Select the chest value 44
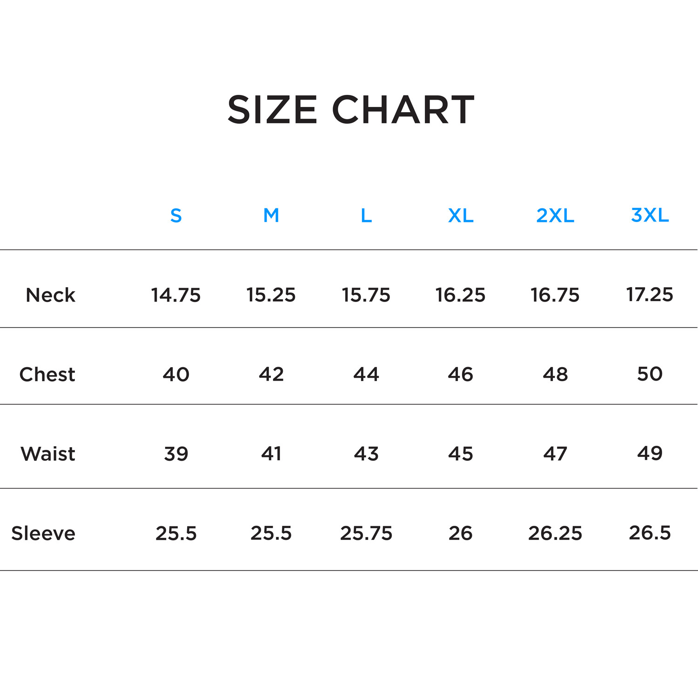This screenshot has width=698, height=698. (366, 374)
